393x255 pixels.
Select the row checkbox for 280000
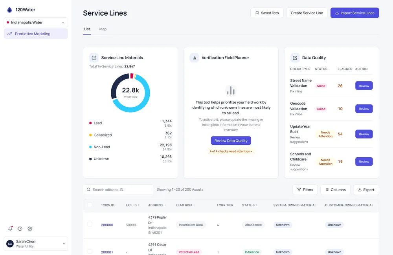point(90,224)
